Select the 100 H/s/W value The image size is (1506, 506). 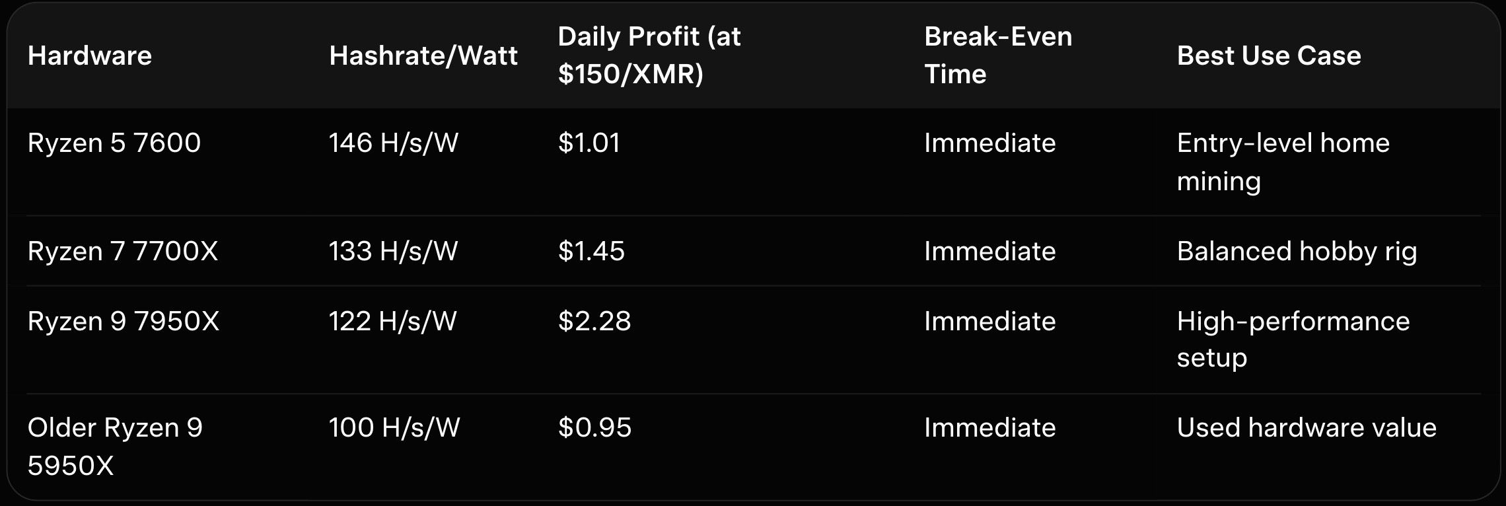click(x=394, y=428)
